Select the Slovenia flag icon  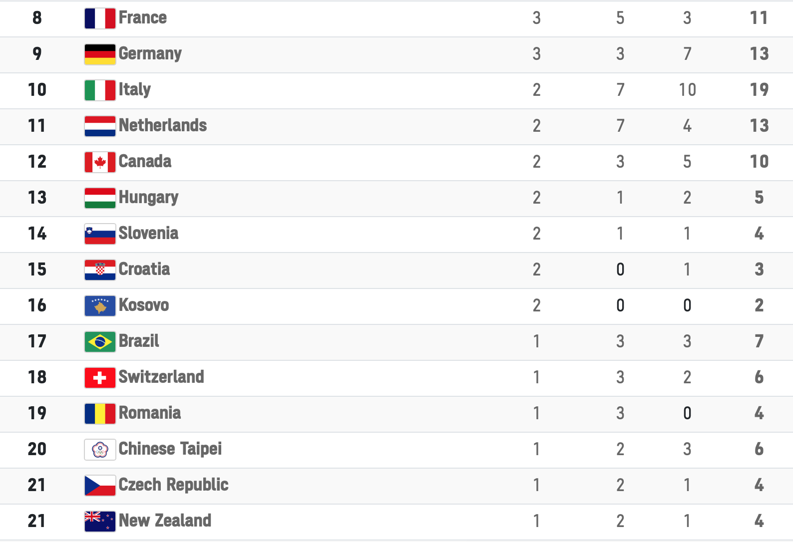(x=100, y=234)
